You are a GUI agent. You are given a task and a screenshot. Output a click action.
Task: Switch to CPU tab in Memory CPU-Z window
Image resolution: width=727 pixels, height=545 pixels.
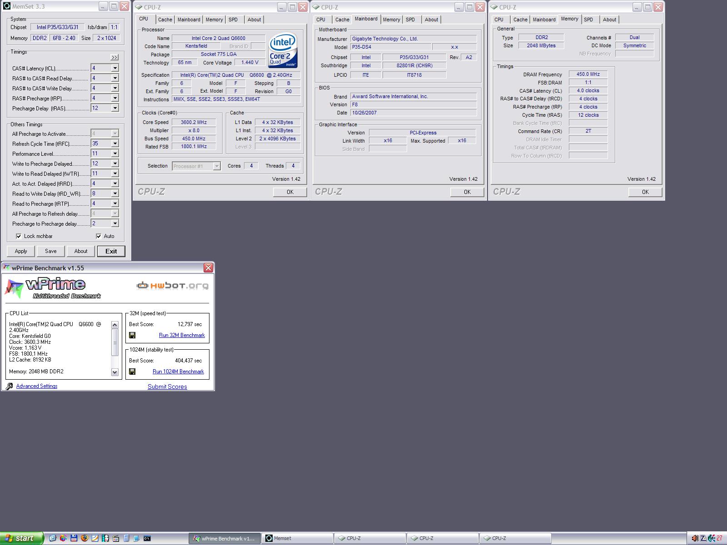(x=499, y=20)
